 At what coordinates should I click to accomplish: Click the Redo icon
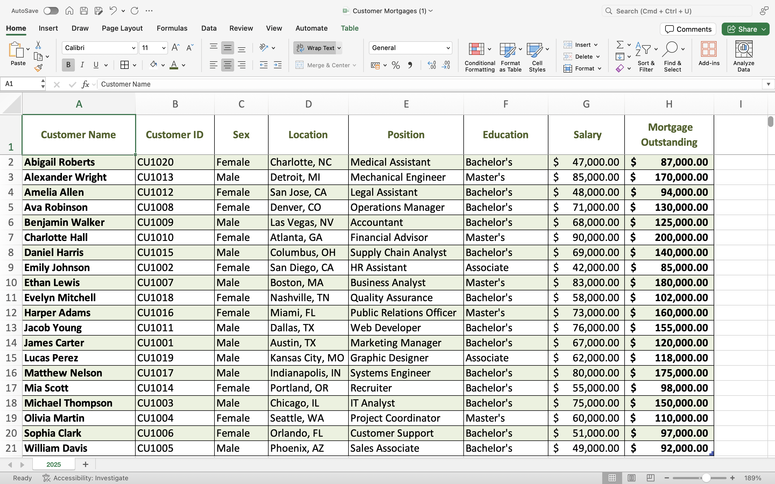click(x=135, y=11)
